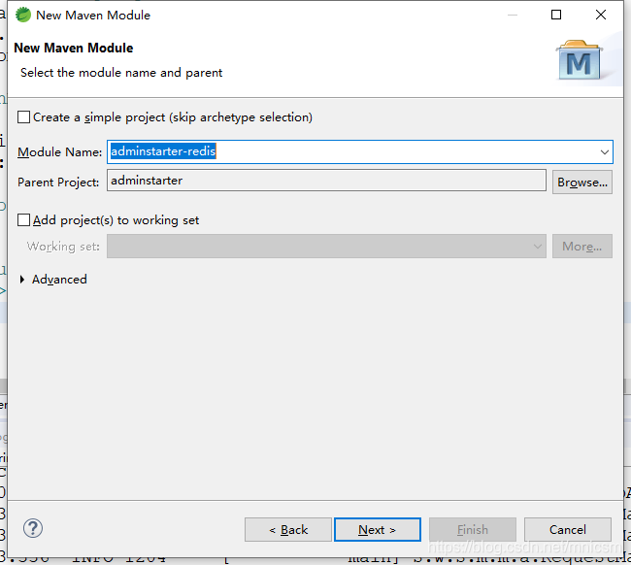Tick Add project(s) to working set

tap(23, 220)
